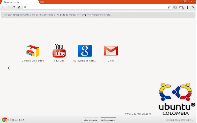This screenshot has width=197, height=123.
Task: Go back with the back arrow
Action: [3, 7]
